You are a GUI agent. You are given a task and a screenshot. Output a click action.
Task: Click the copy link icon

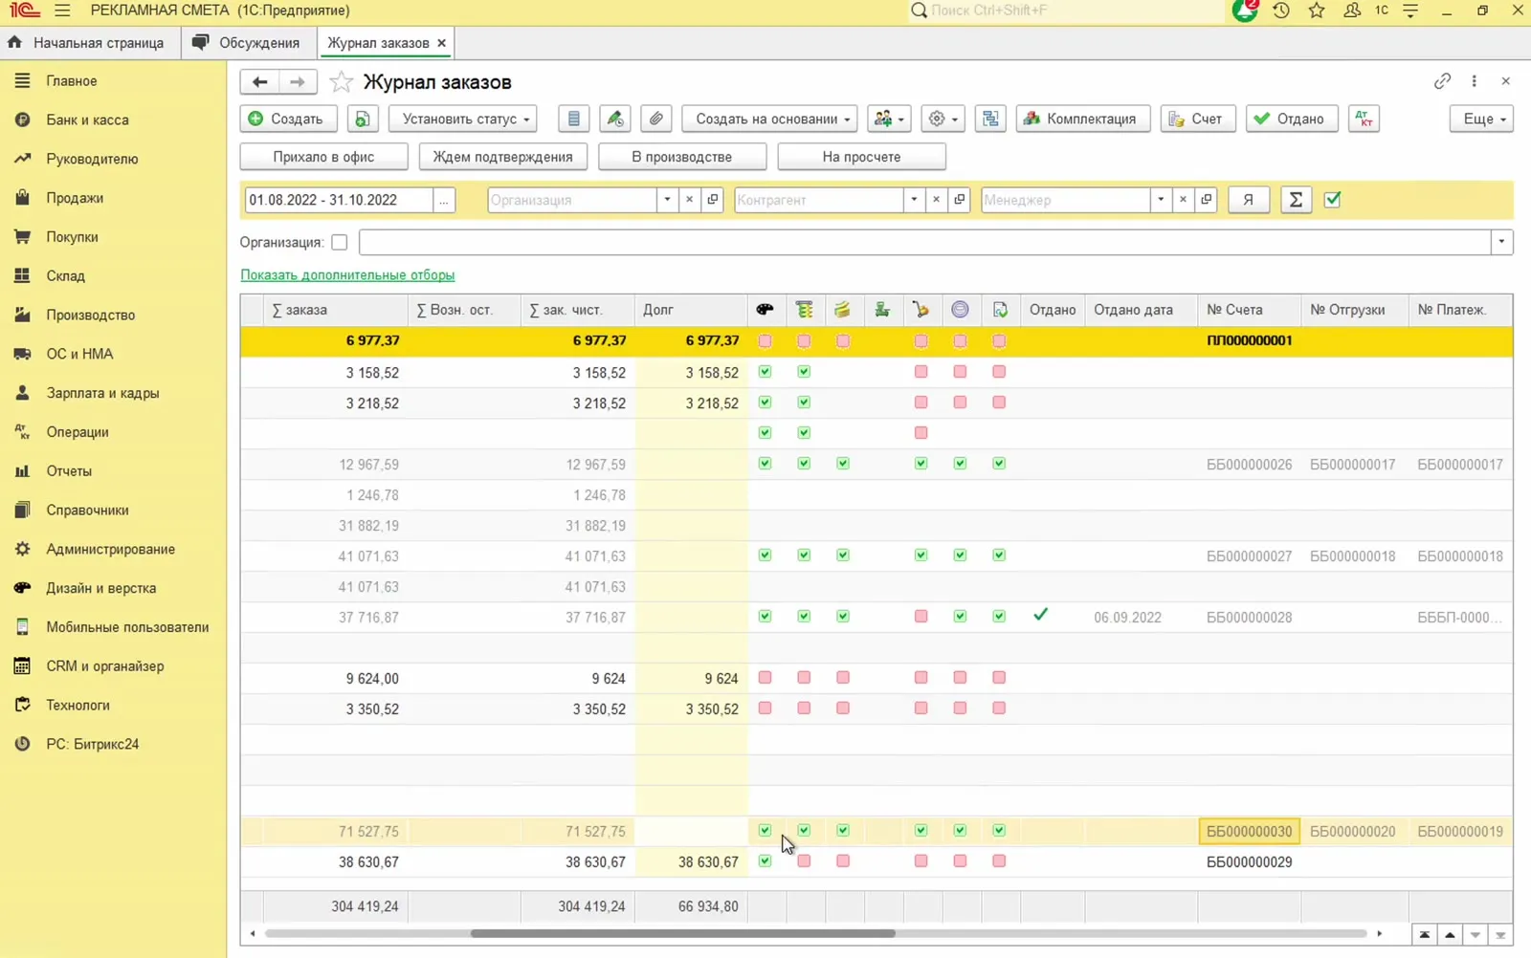(x=1442, y=81)
